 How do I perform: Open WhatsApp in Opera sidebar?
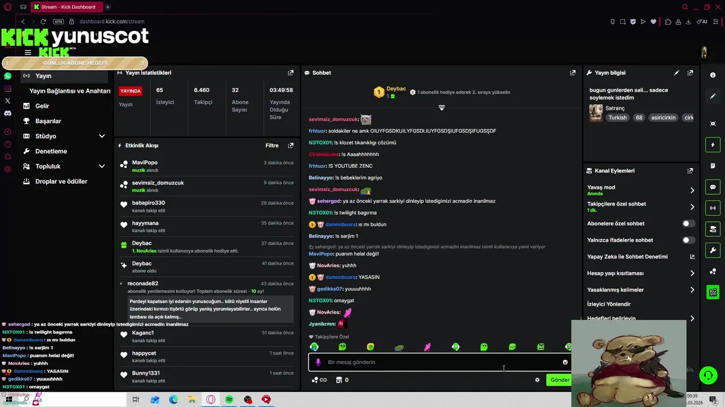point(7,76)
